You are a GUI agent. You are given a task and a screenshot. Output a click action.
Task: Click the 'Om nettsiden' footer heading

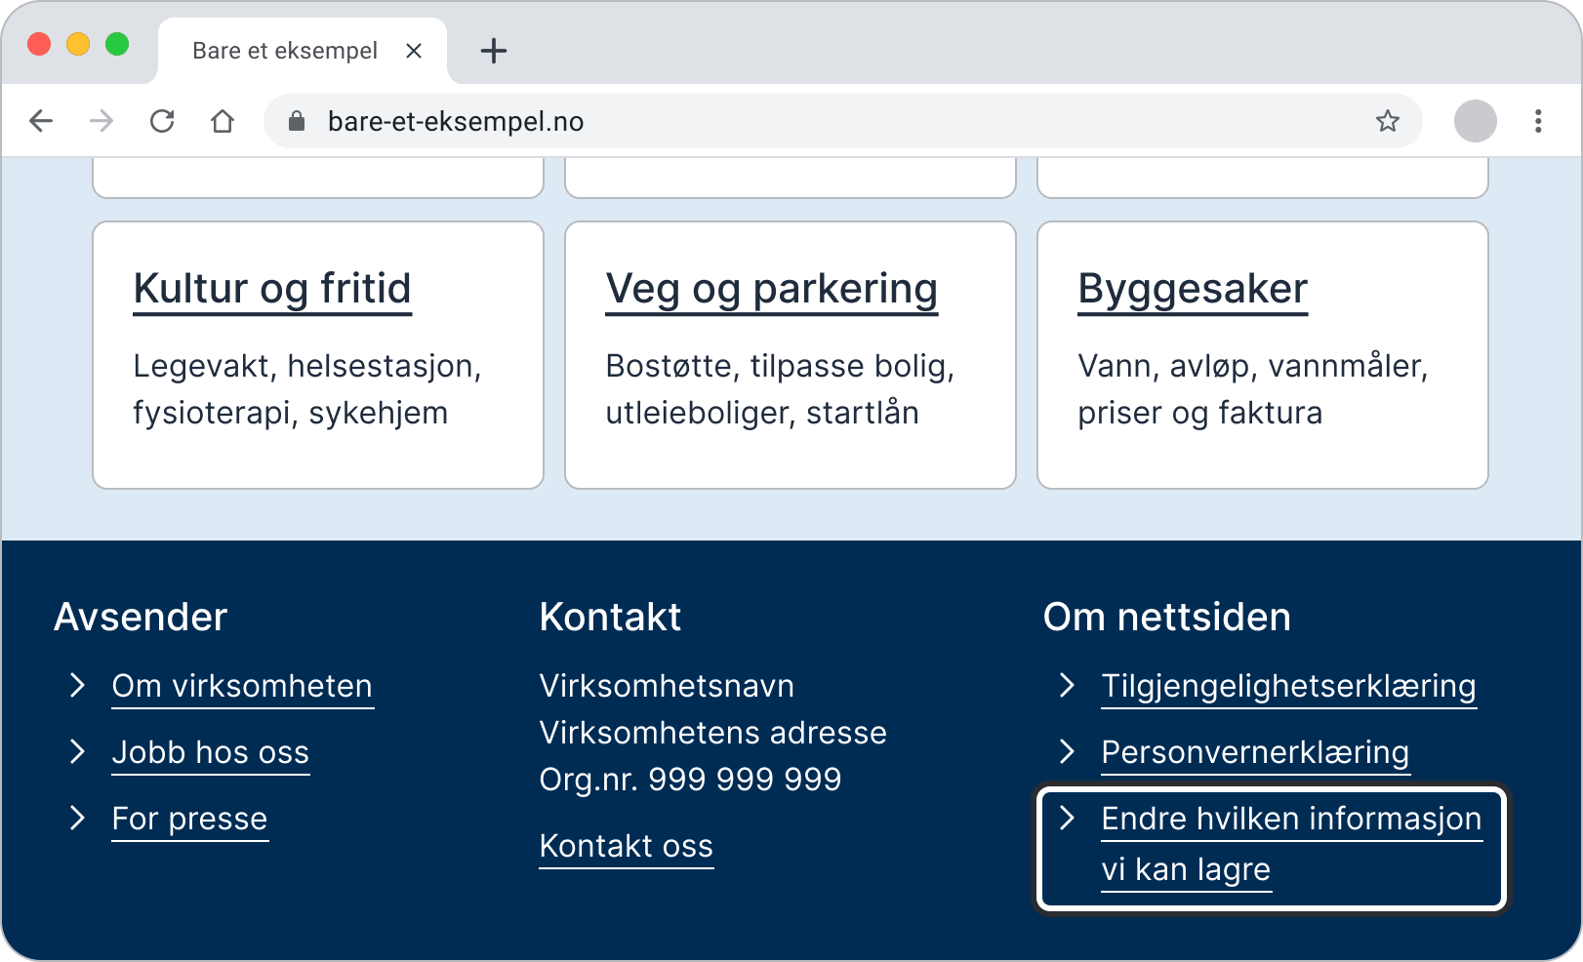click(x=1166, y=618)
